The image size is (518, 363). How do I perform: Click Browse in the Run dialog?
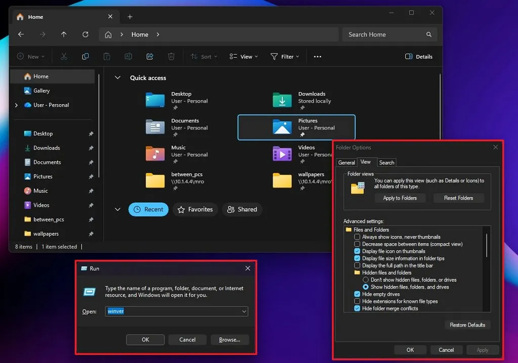tap(230, 339)
